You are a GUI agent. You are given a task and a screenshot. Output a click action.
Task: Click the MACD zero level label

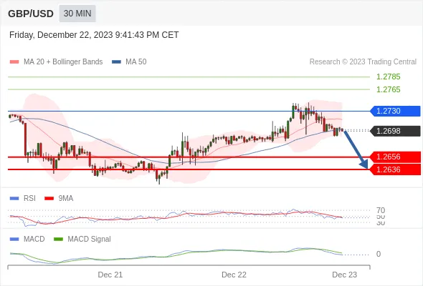tap(379, 254)
